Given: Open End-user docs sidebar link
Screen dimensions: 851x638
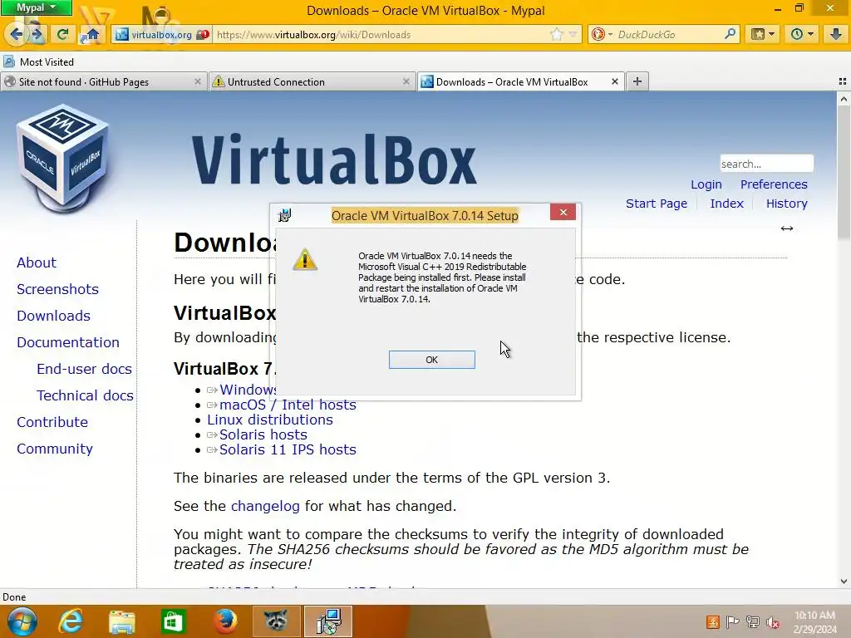Looking at the screenshot, I should [x=84, y=369].
